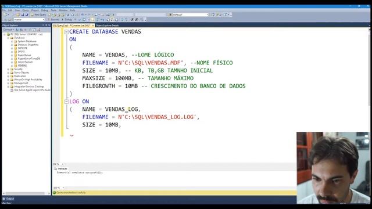
Task: Open the File menu
Action: point(4,10)
